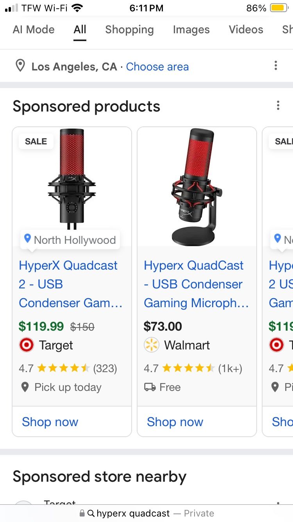
Task: Switch to the Images tab
Action: (191, 30)
